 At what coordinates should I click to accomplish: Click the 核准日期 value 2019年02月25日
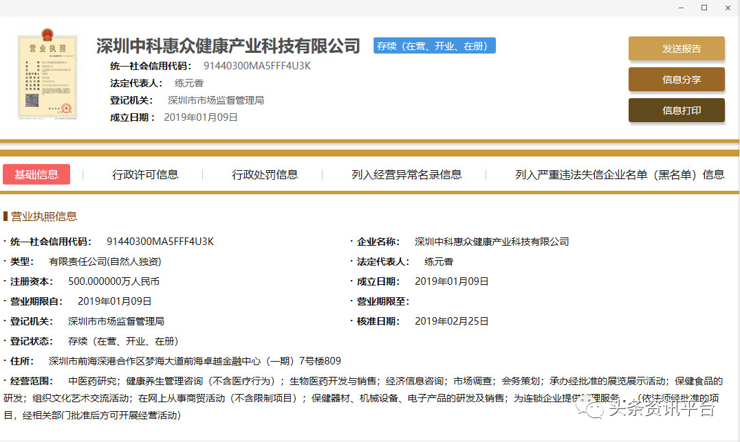click(452, 321)
